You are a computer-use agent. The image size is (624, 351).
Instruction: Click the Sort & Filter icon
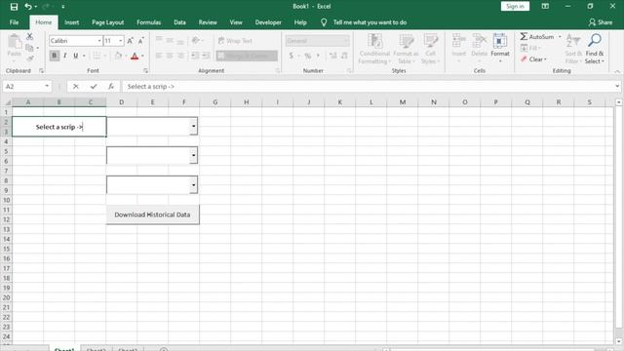coord(573,41)
